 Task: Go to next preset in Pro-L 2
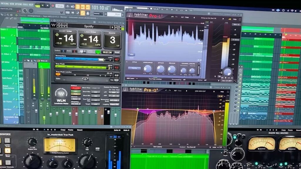[223, 19]
